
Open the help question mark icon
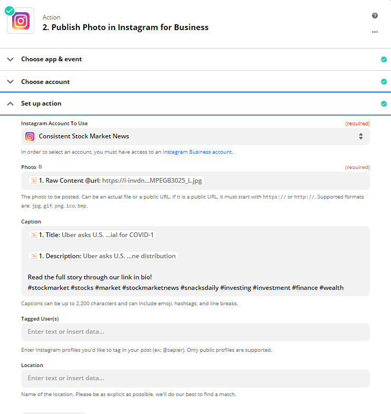pos(375,16)
